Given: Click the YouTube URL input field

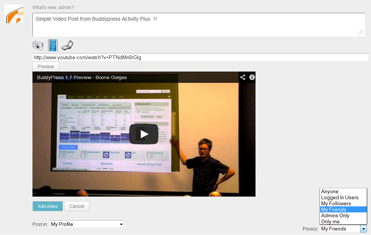Looking at the screenshot, I should point(201,57).
